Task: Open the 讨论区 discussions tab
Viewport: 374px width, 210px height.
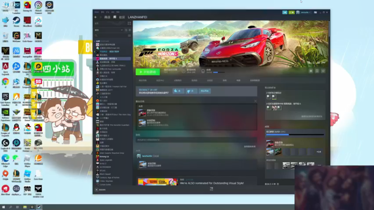Action: [209, 80]
